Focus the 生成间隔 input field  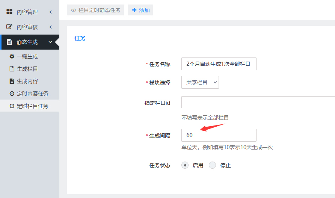click(219, 135)
